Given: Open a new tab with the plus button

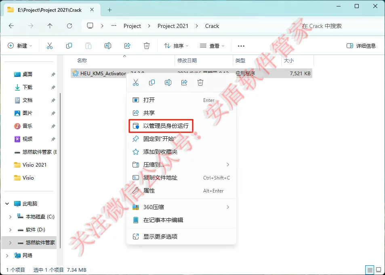Looking at the screenshot, I should [x=110, y=10].
